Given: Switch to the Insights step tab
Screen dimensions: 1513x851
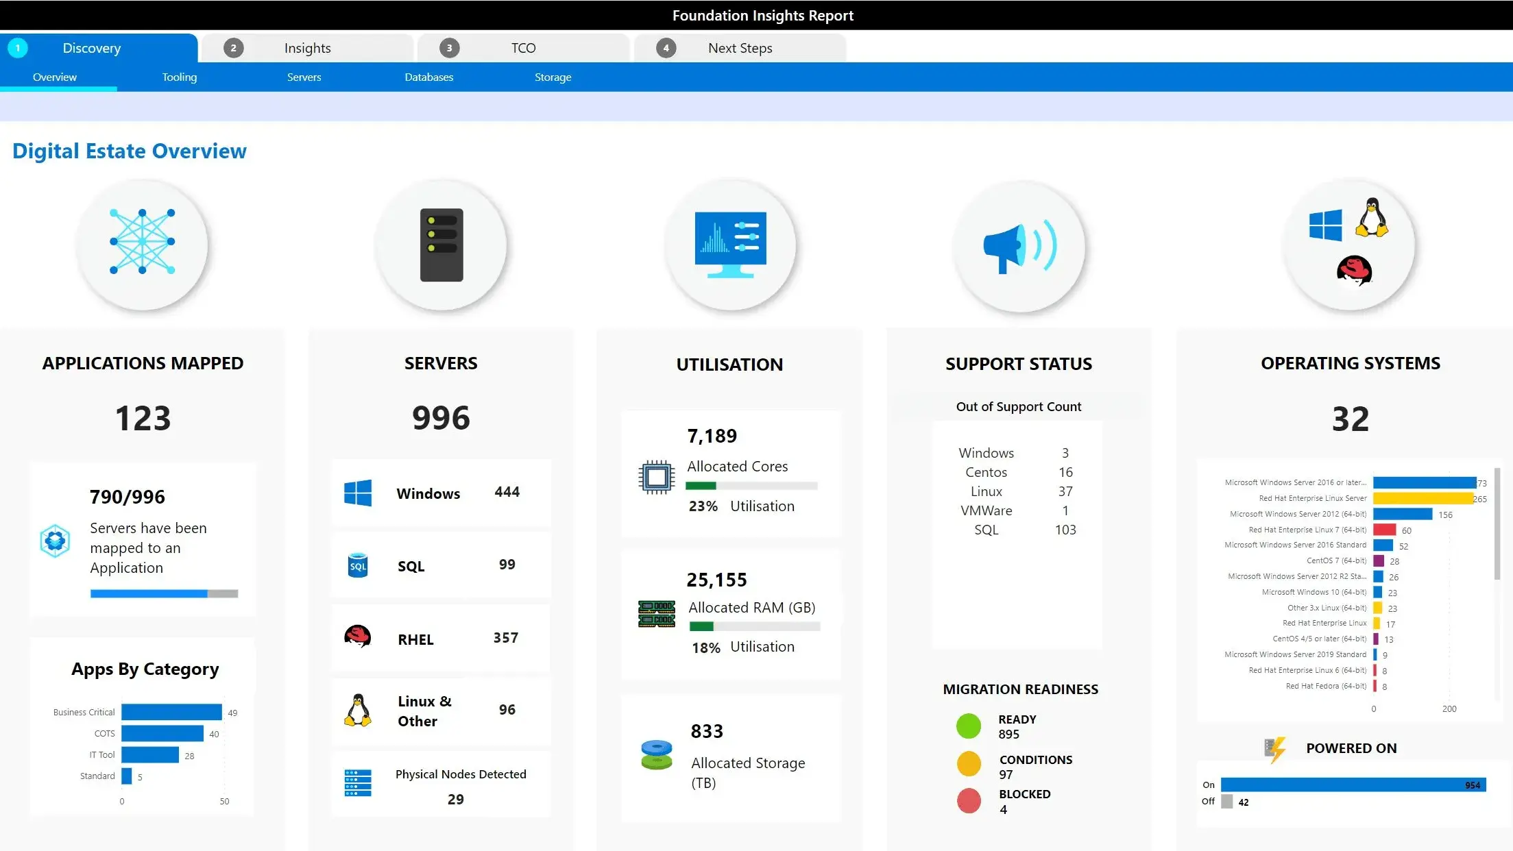Looking at the screenshot, I should (x=308, y=48).
